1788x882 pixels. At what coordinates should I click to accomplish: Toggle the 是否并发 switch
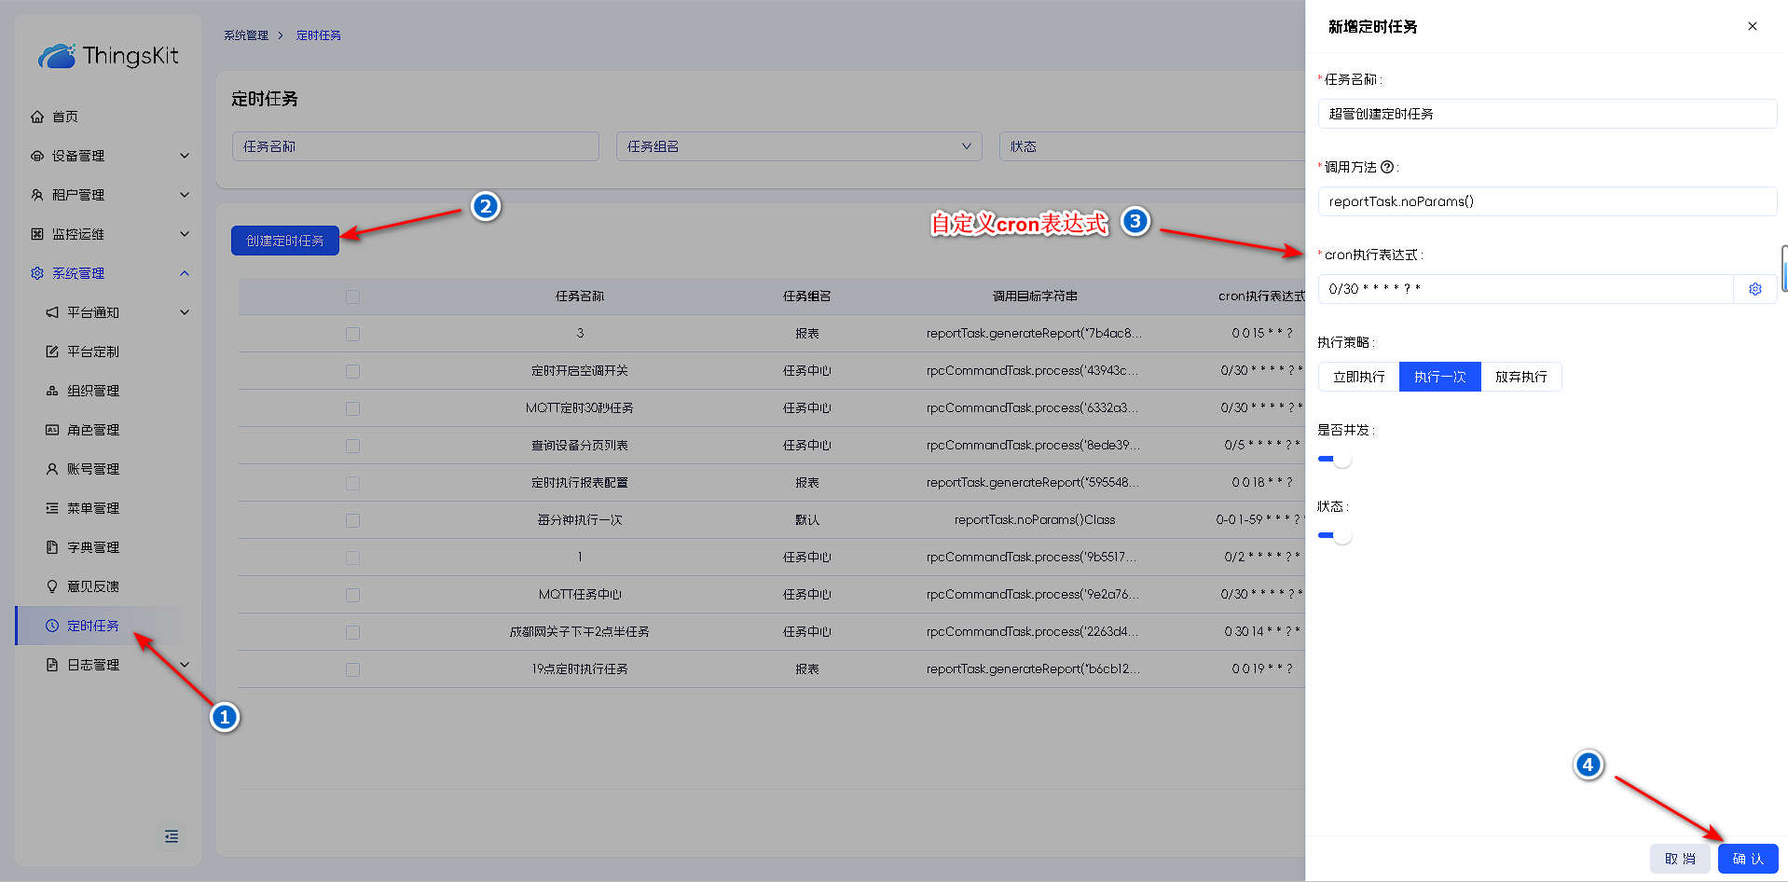(1334, 460)
